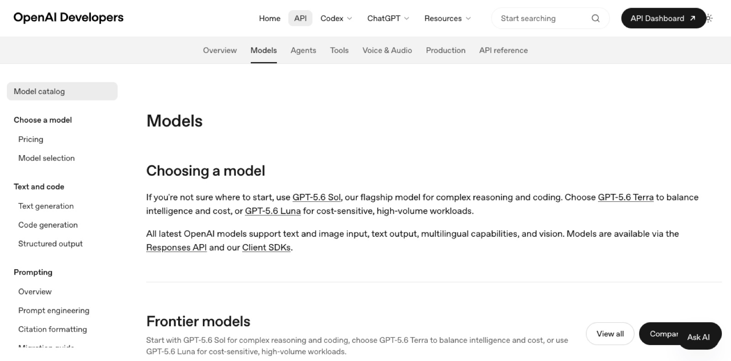Click the search magnifier icon
This screenshot has width=731, height=361.
pos(595,18)
